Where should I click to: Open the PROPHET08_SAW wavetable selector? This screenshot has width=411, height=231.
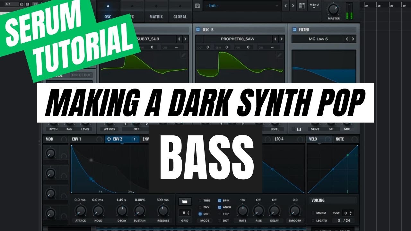[237, 39]
